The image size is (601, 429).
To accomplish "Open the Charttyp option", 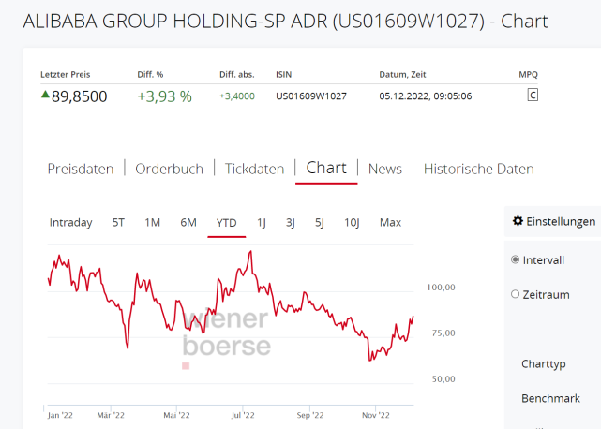I will pyautogui.click(x=545, y=363).
